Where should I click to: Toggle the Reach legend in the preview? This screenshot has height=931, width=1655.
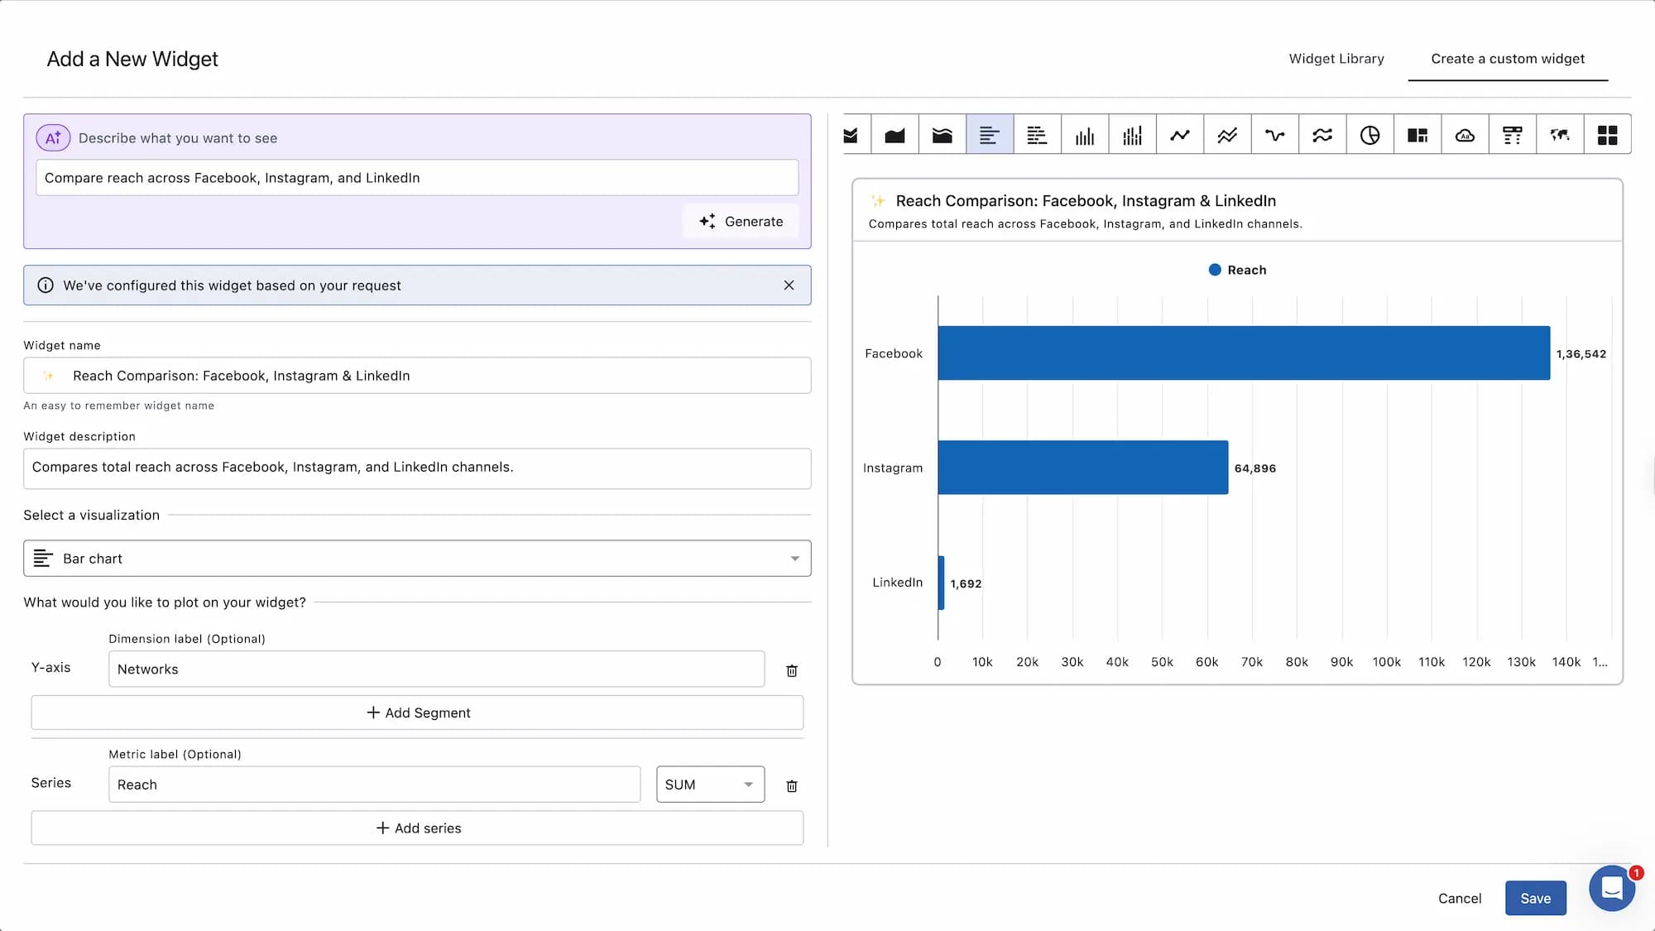click(x=1237, y=269)
